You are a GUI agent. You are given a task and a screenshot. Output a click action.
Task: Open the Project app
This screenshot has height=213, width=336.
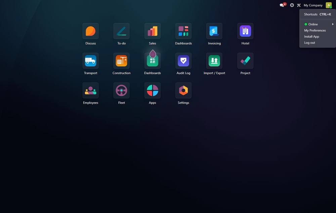pos(245,61)
